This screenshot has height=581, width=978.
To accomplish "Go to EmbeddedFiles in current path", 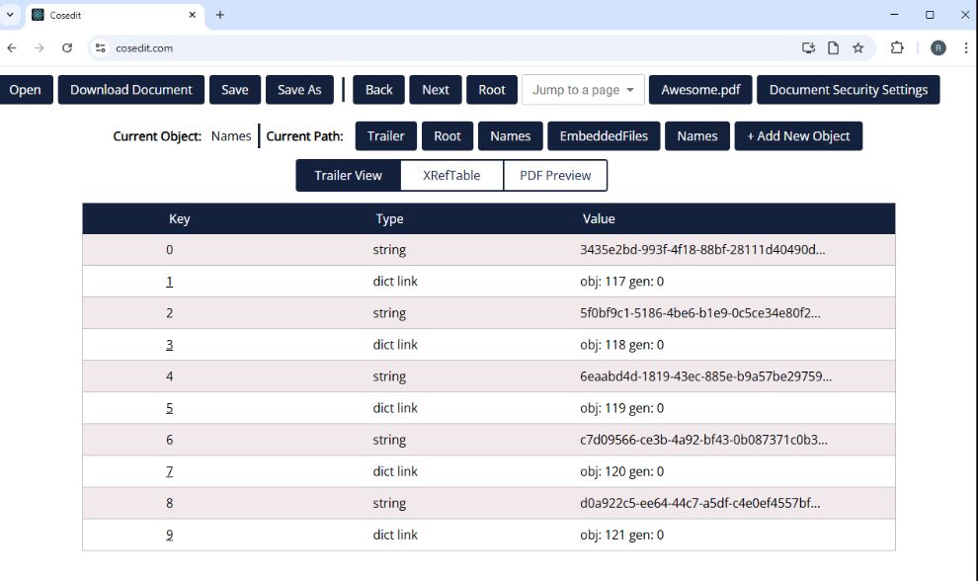I will tap(604, 136).
